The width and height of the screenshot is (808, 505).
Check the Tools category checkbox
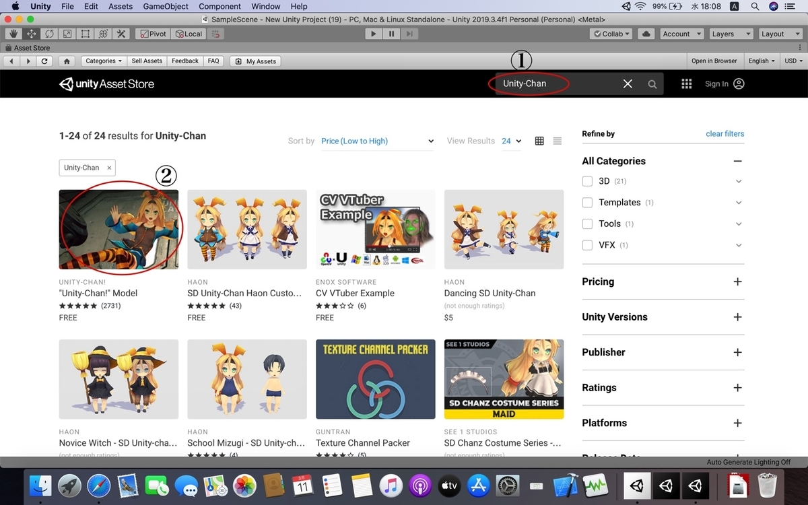coord(587,224)
